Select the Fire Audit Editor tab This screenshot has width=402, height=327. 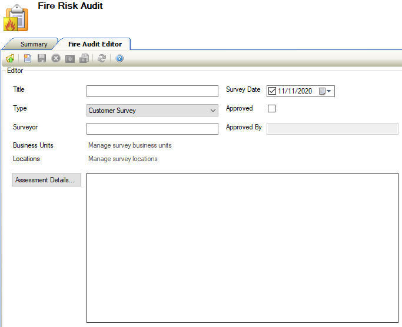(x=95, y=44)
